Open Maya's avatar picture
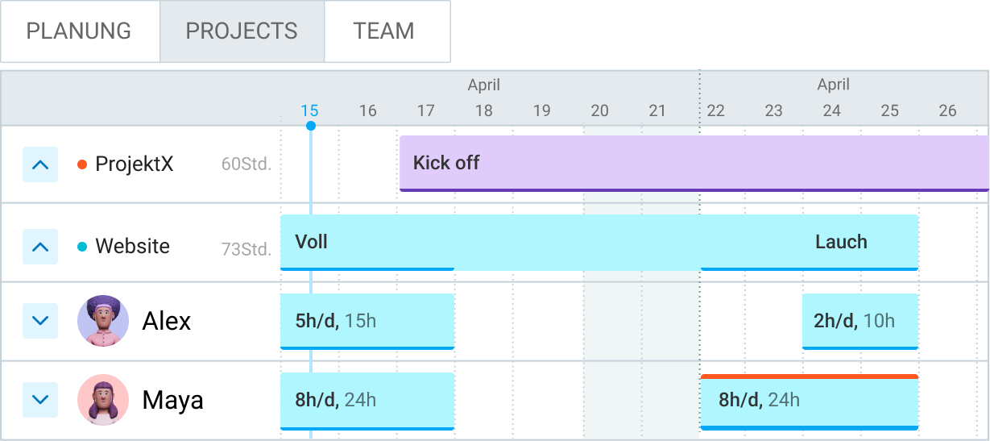This screenshot has width=990, height=441. click(x=103, y=400)
